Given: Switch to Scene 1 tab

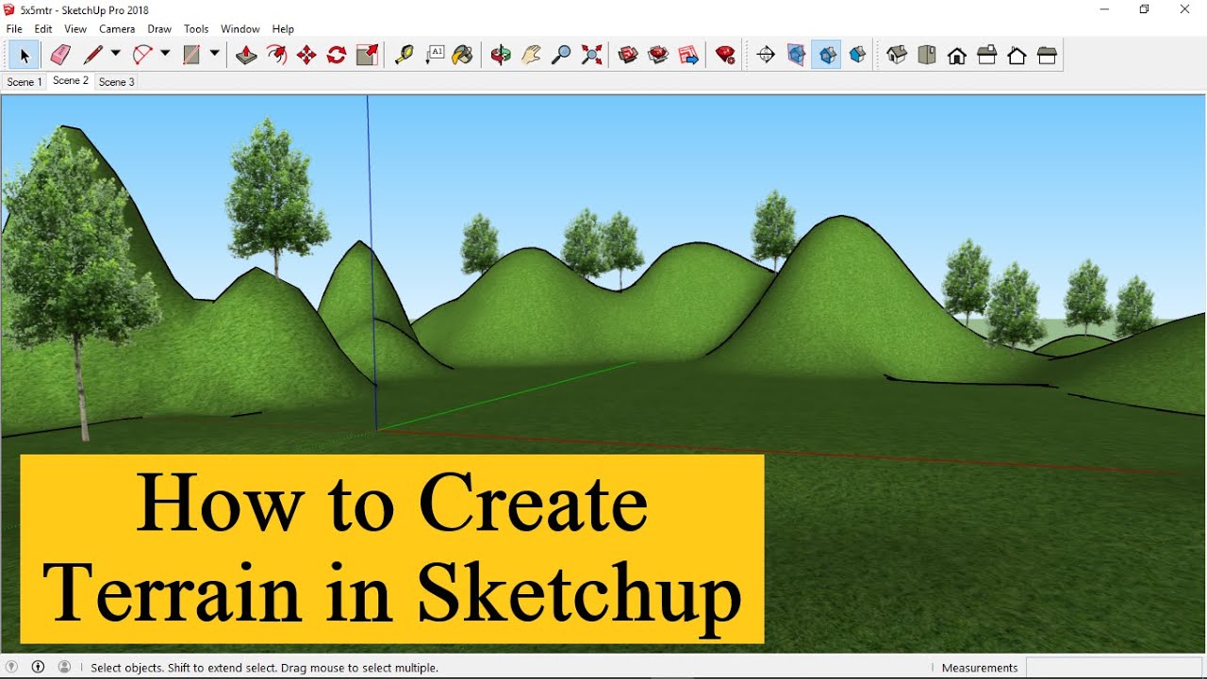Looking at the screenshot, I should click(x=24, y=82).
